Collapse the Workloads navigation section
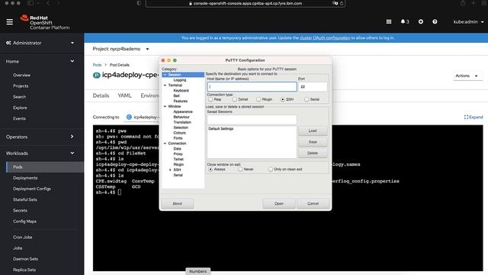488x275 pixels. point(40,154)
